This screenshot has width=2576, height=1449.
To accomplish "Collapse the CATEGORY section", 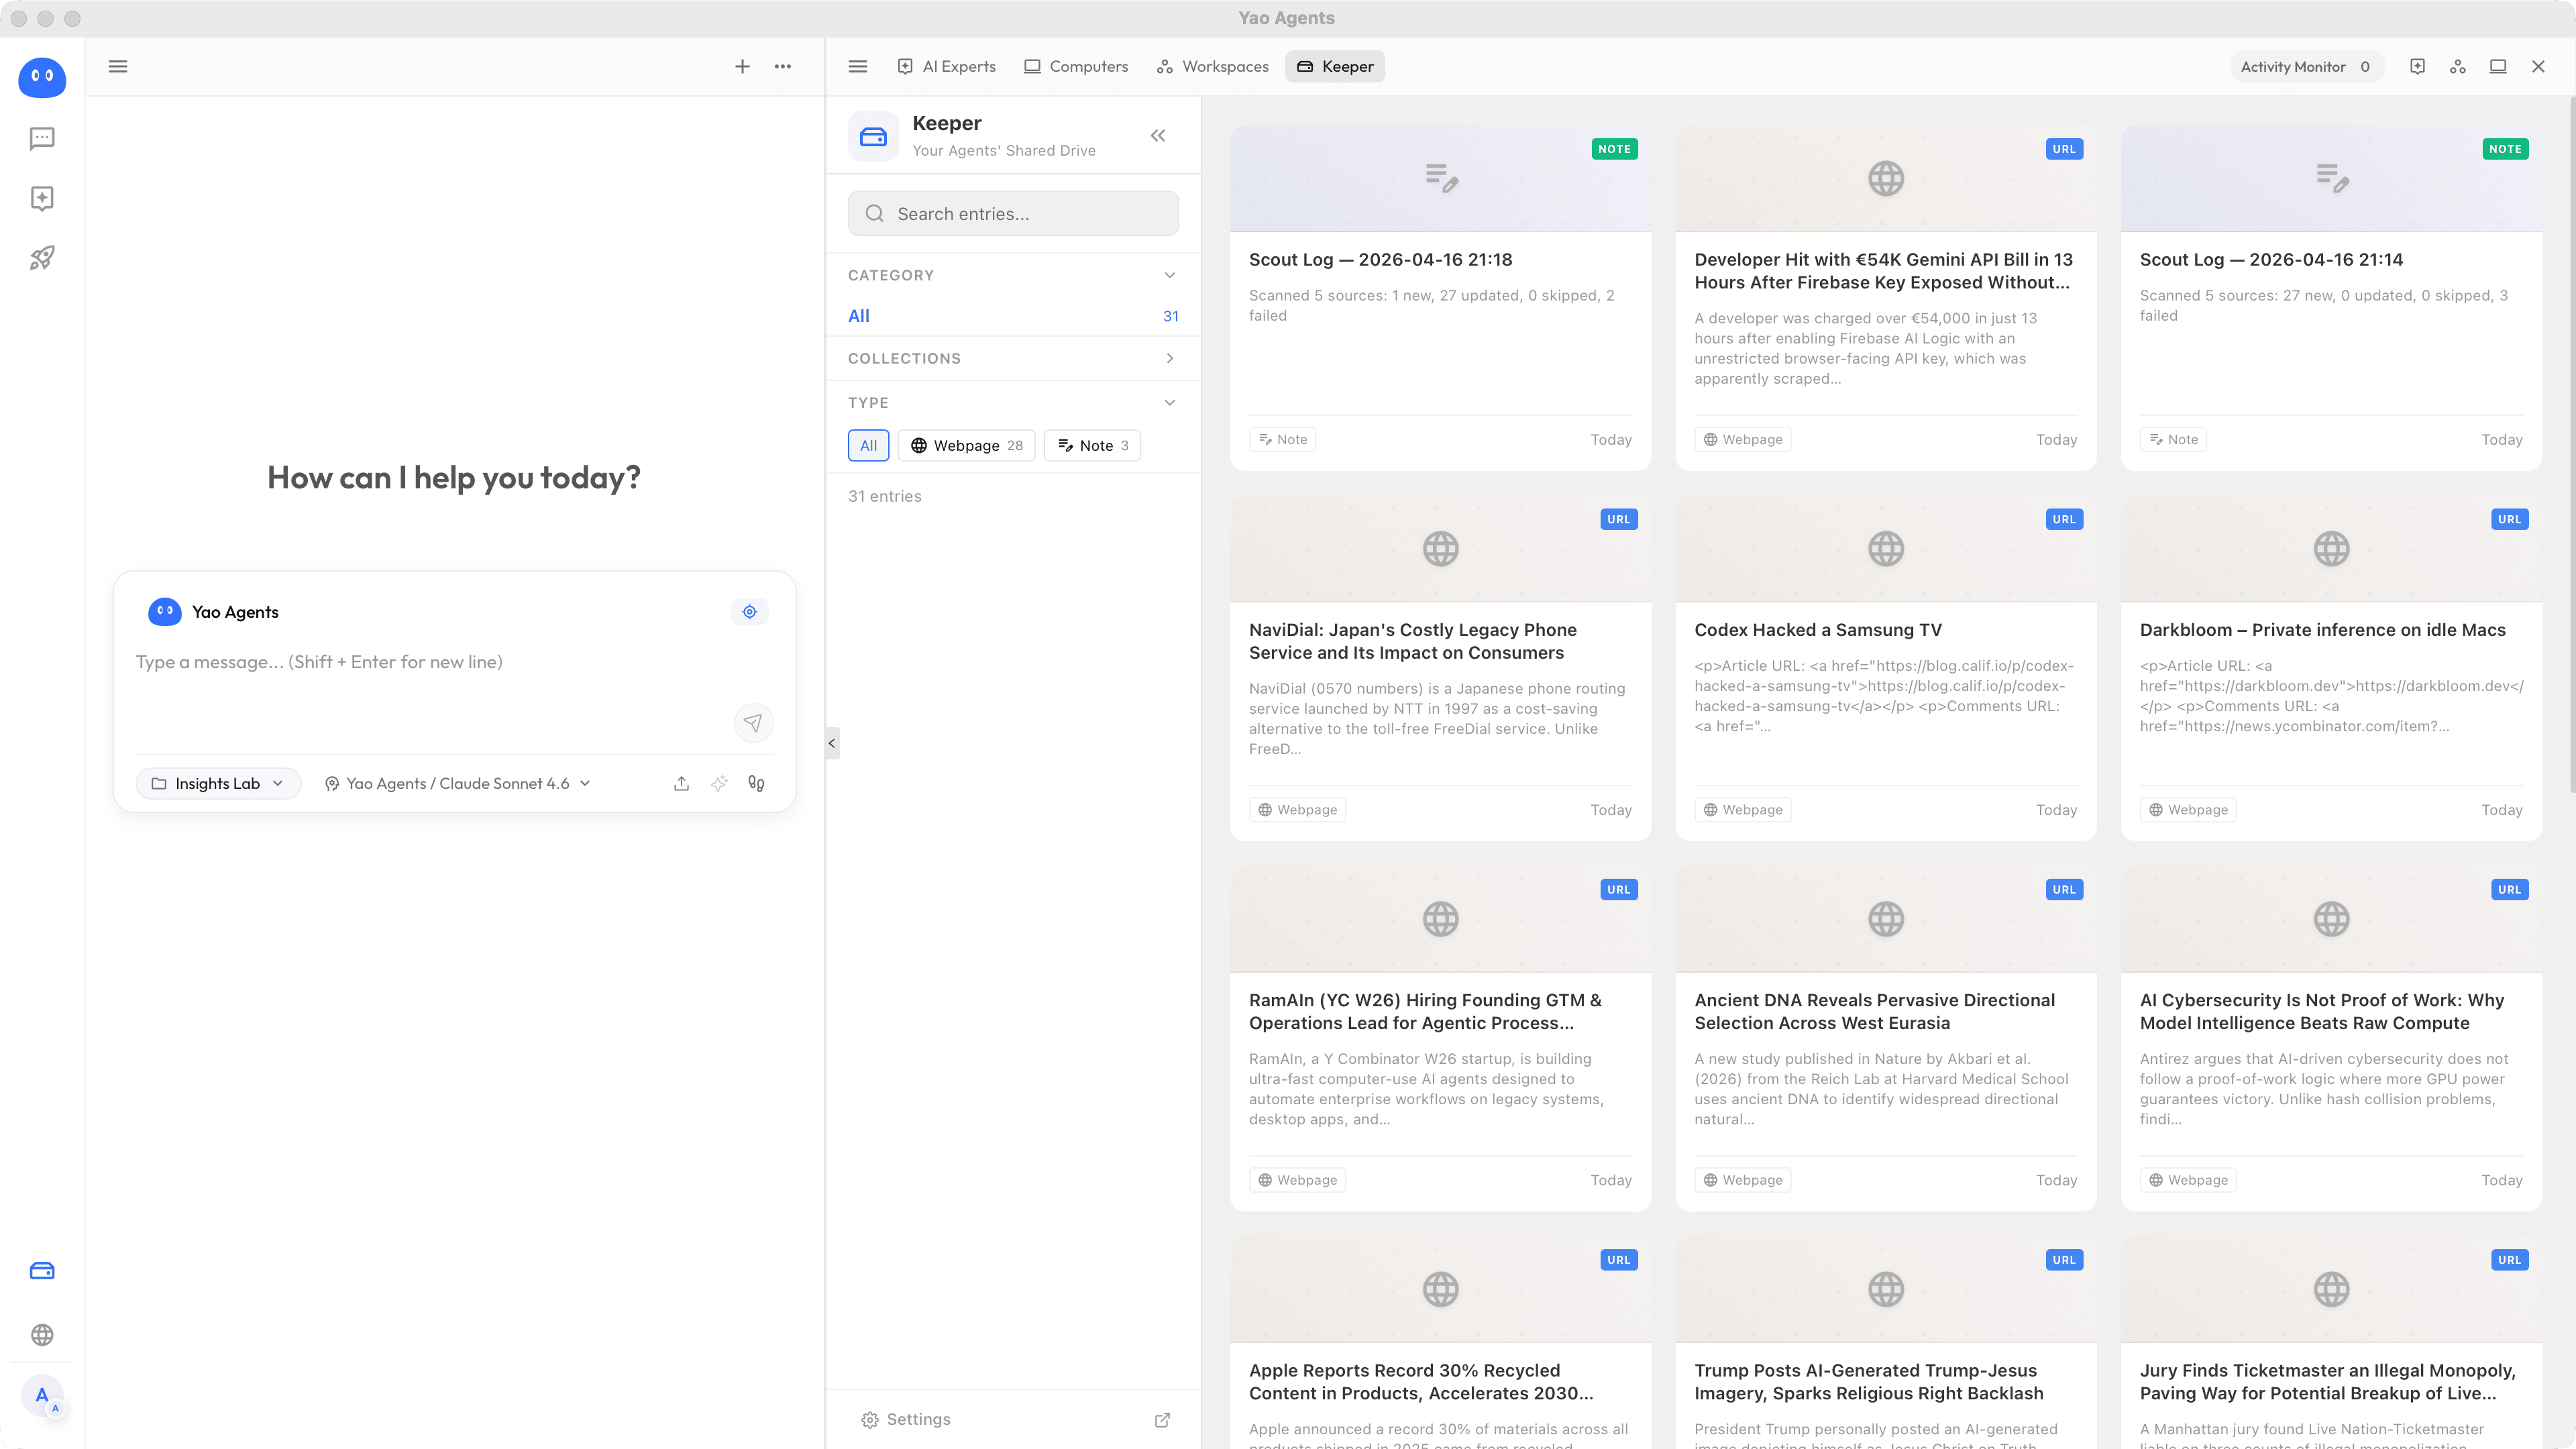I will tap(1012, 275).
